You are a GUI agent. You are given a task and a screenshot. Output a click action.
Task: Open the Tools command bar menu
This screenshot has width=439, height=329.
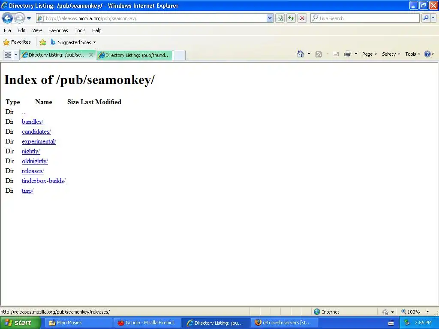coord(413,54)
